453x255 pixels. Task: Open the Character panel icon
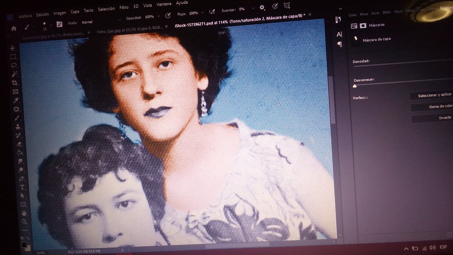coord(339,34)
